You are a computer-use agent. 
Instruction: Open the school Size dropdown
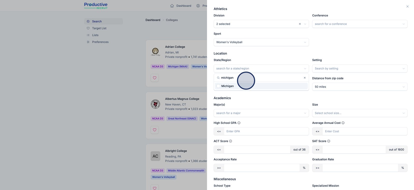pyautogui.click(x=359, y=113)
